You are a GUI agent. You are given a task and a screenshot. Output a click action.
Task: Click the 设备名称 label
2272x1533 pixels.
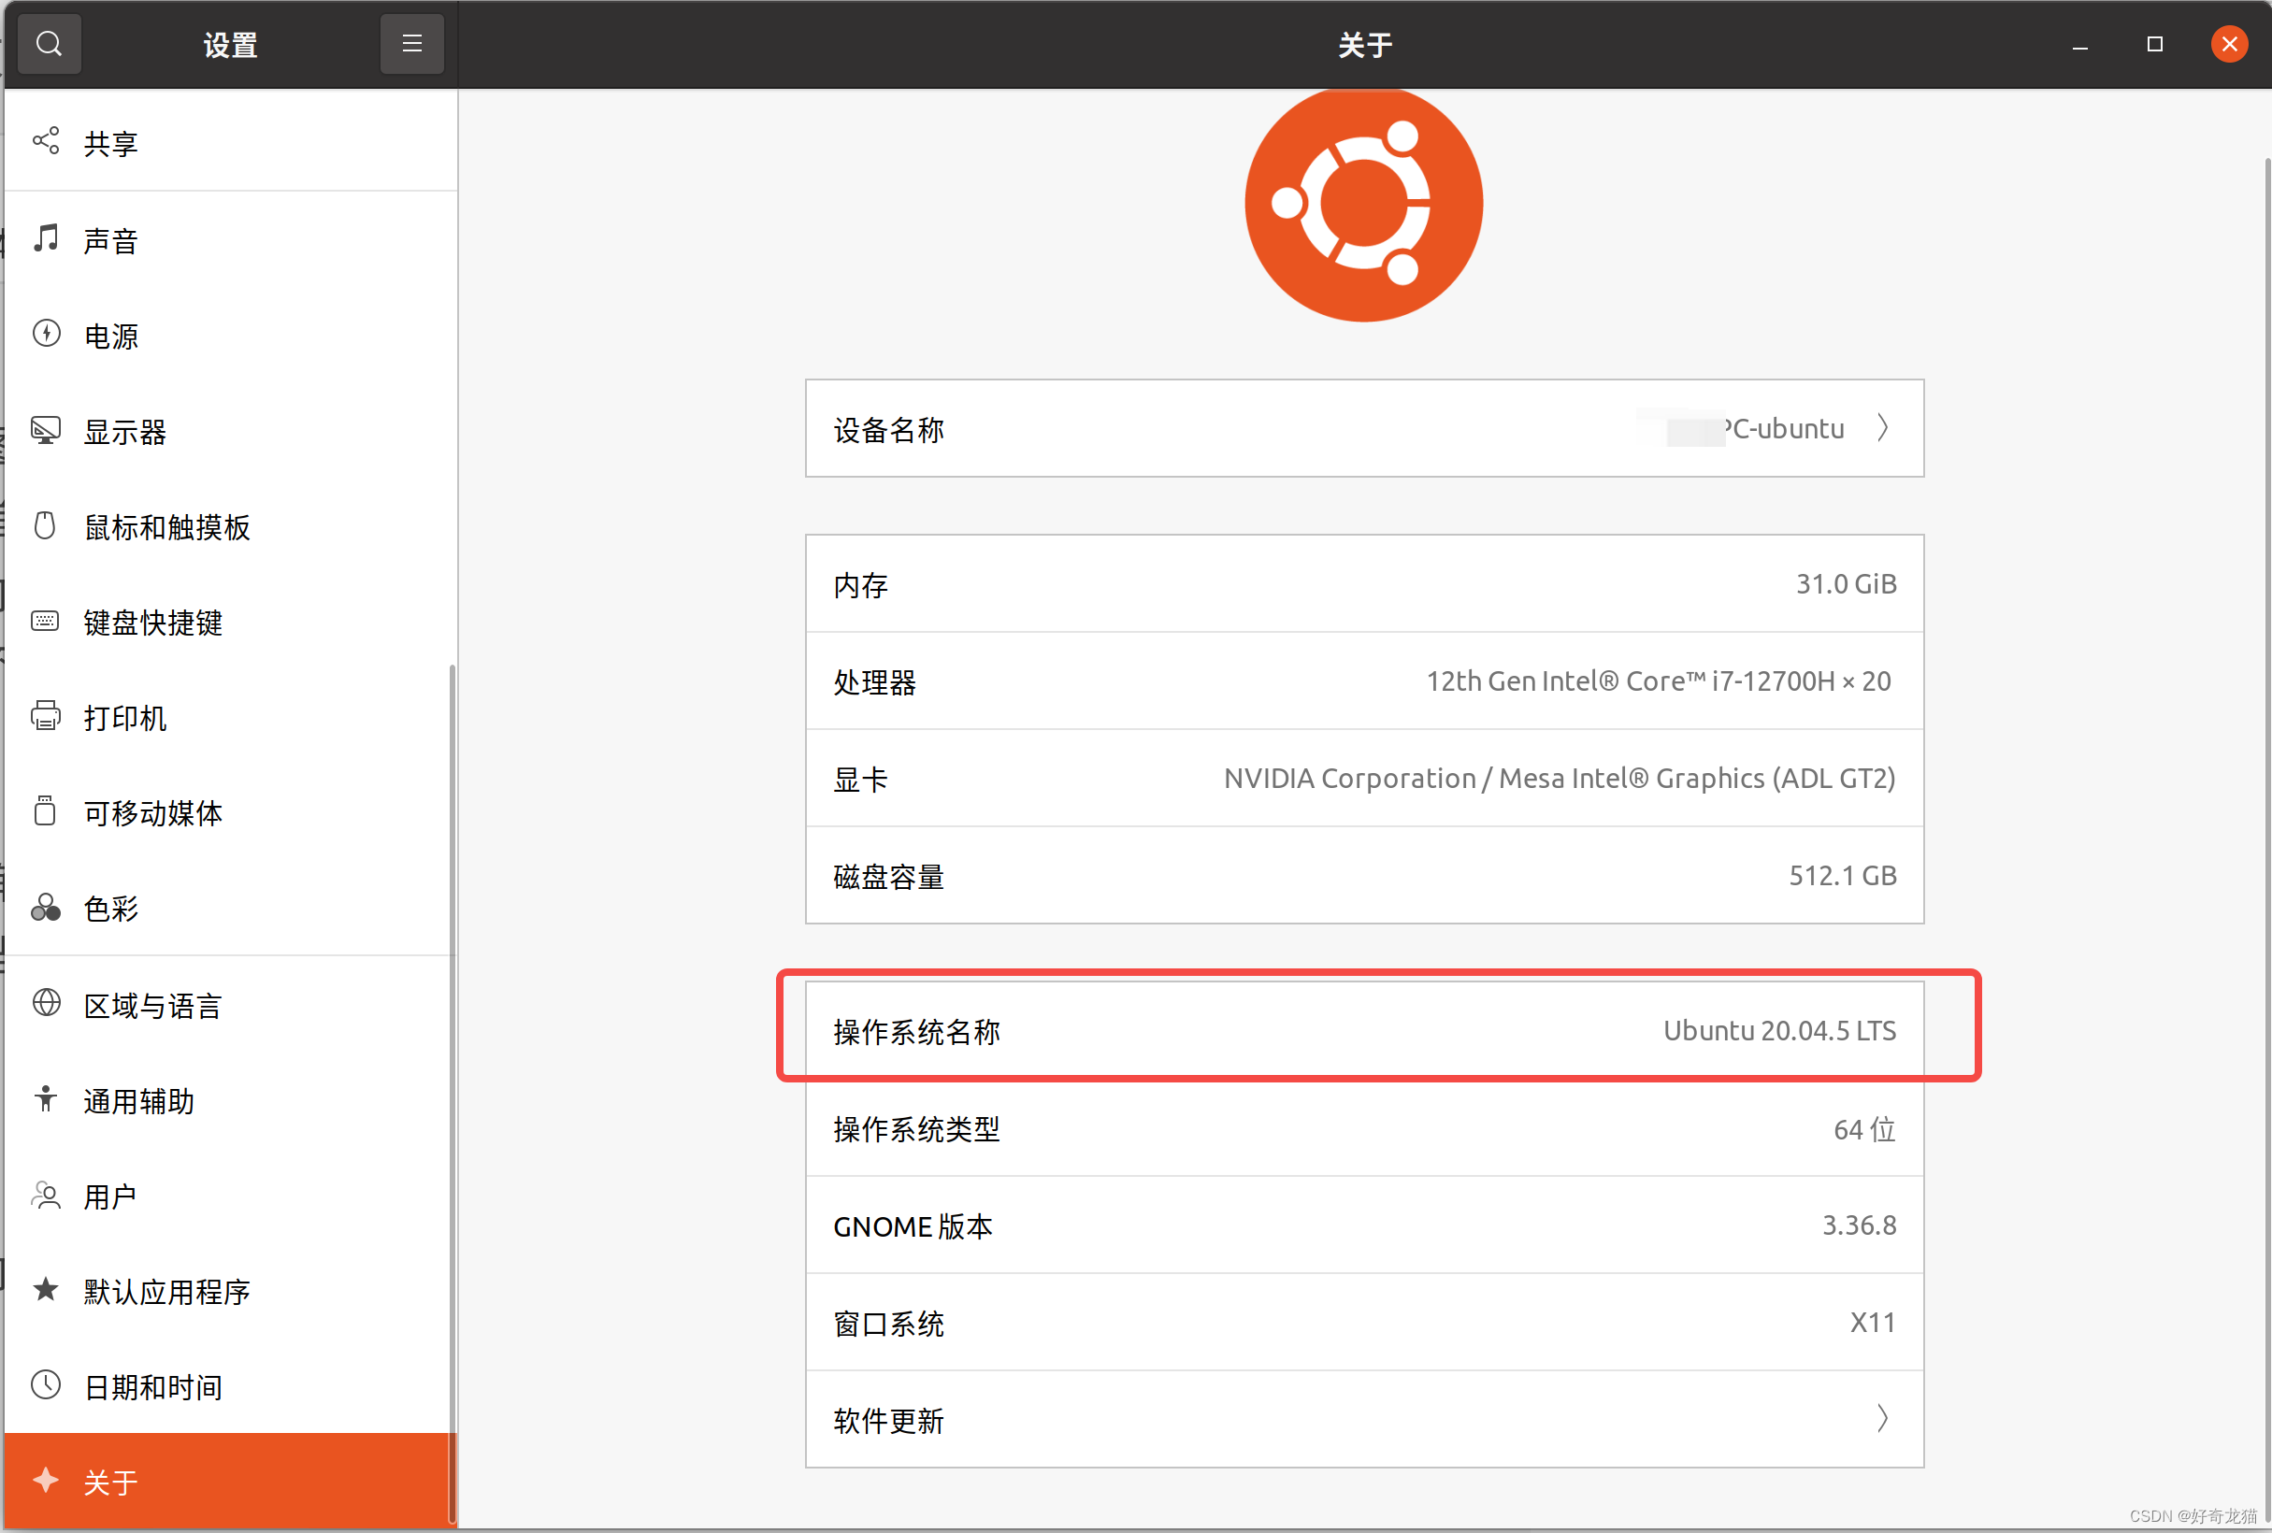click(888, 429)
